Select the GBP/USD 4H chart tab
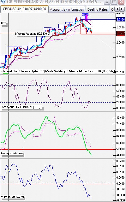Viewport: 126px width, 202px height. click(x=24, y=9)
